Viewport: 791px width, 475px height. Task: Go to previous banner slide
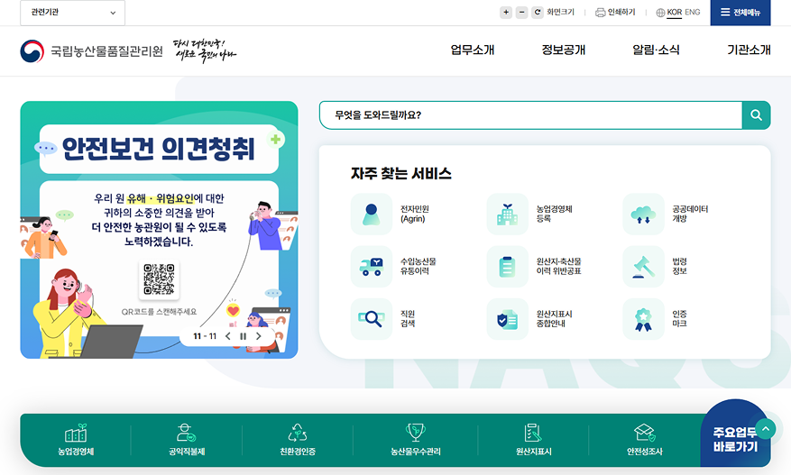227,336
